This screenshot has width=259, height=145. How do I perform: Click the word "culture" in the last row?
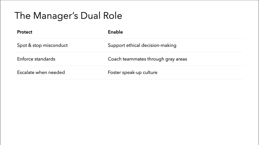tap(149, 73)
